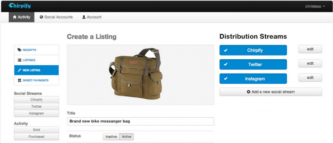
Task: Edit the Chirpify distribution stream
Action: click(x=310, y=49)
